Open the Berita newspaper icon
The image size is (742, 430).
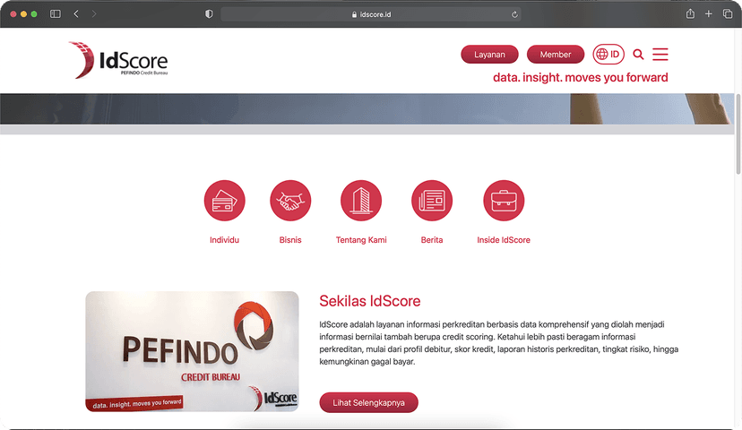(432, 201)
